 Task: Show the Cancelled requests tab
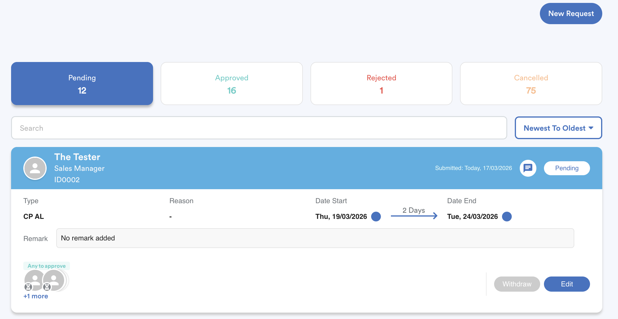(x=531, y=84)
